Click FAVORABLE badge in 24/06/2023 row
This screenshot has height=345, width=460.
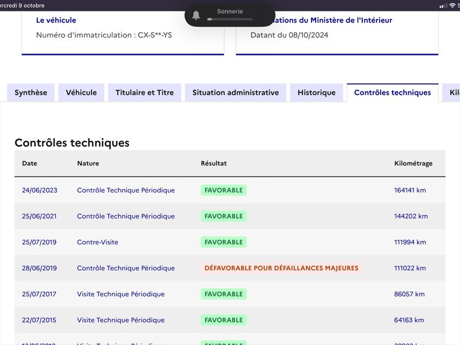[224, 190]
